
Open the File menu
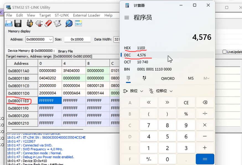tap(9, 15)
